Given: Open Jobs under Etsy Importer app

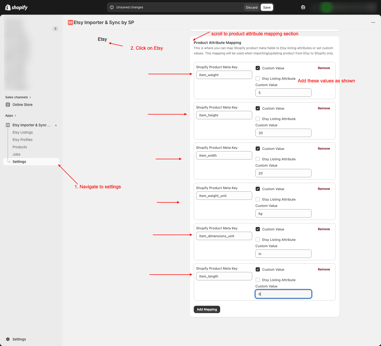Looking at the screenshot, I should tap(16, 154).
